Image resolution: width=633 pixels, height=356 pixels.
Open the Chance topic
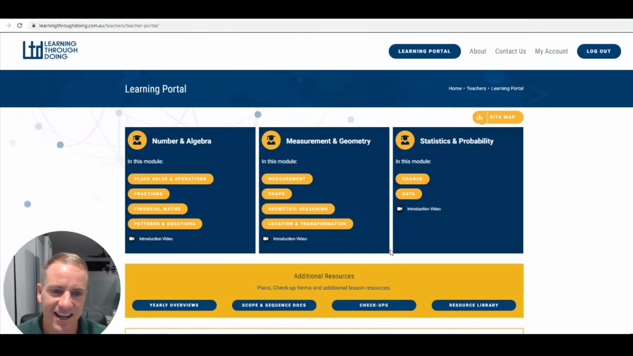pos(412,179)
